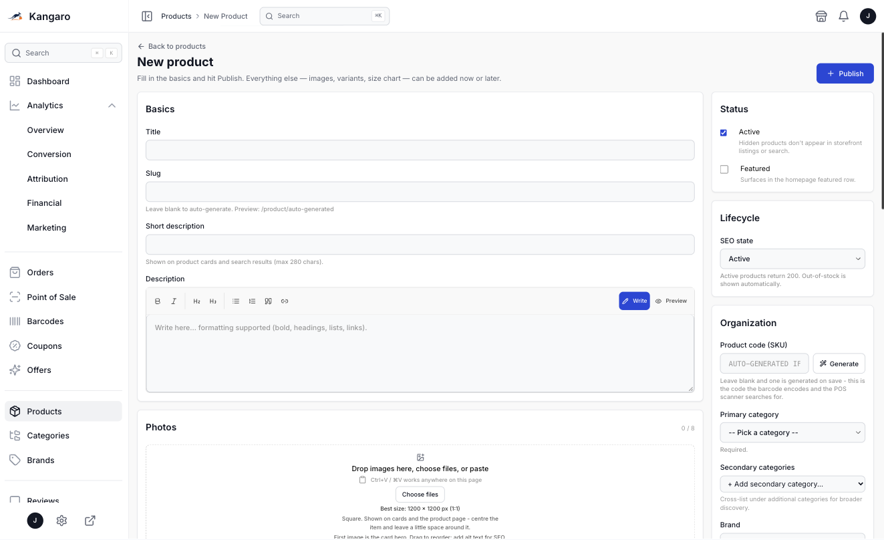This screenshot has height=540, width=884.
Task: Insert a numbered list in Description
Action: pyautogui.click(x=252, y=301)
